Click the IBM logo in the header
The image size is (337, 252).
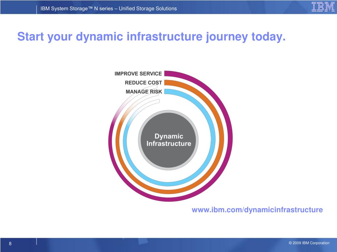tap(323, 7)
